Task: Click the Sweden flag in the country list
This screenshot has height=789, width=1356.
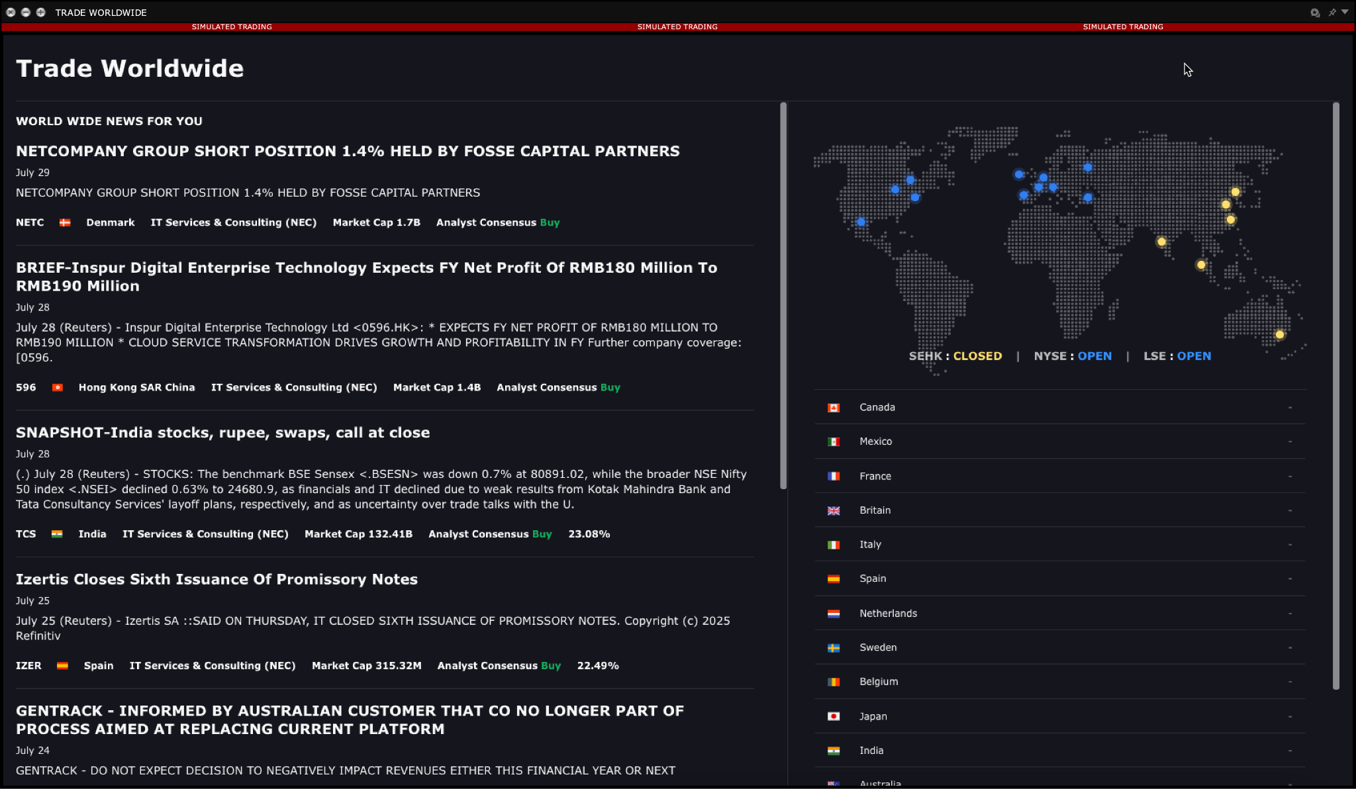Action: point(834,647)
